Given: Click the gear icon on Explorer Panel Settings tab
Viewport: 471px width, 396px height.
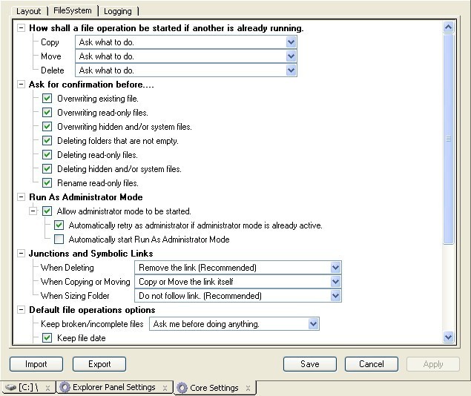Looking at the screenshot, I should coord(65,387).
